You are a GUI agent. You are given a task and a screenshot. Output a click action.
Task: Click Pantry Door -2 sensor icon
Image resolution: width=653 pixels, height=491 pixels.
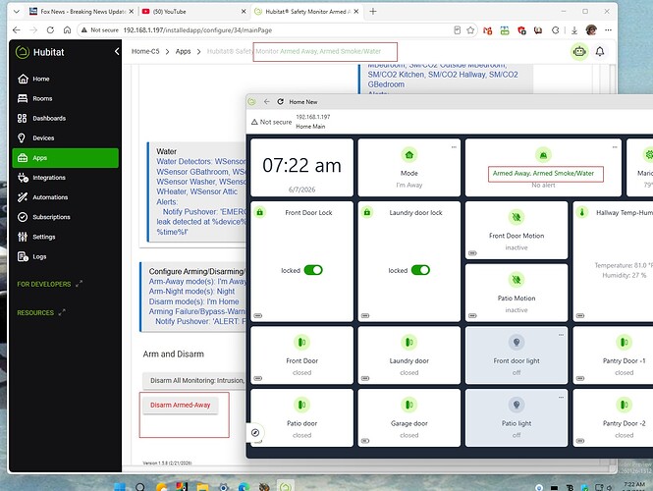coord(624,405)
